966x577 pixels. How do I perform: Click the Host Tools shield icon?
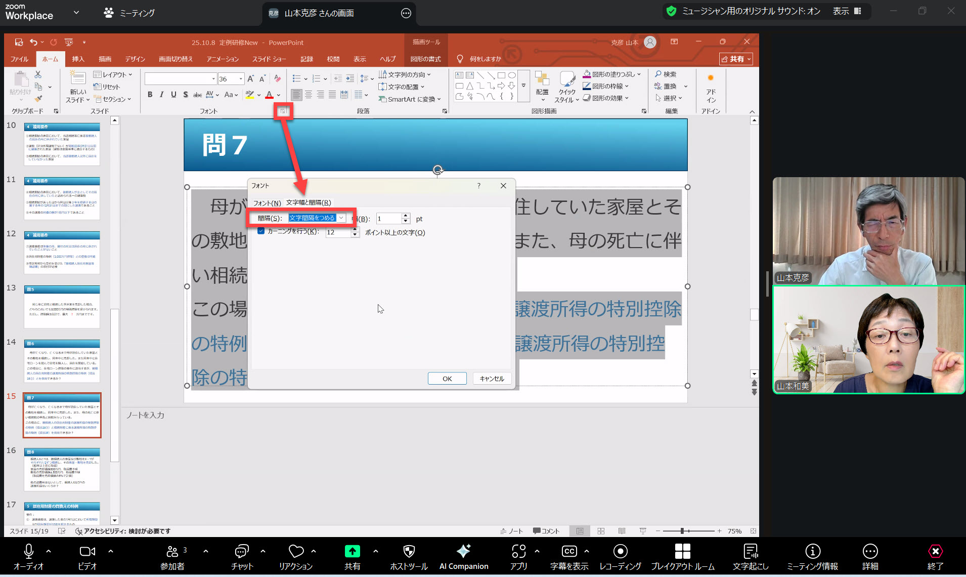click(x=409, y=551)
